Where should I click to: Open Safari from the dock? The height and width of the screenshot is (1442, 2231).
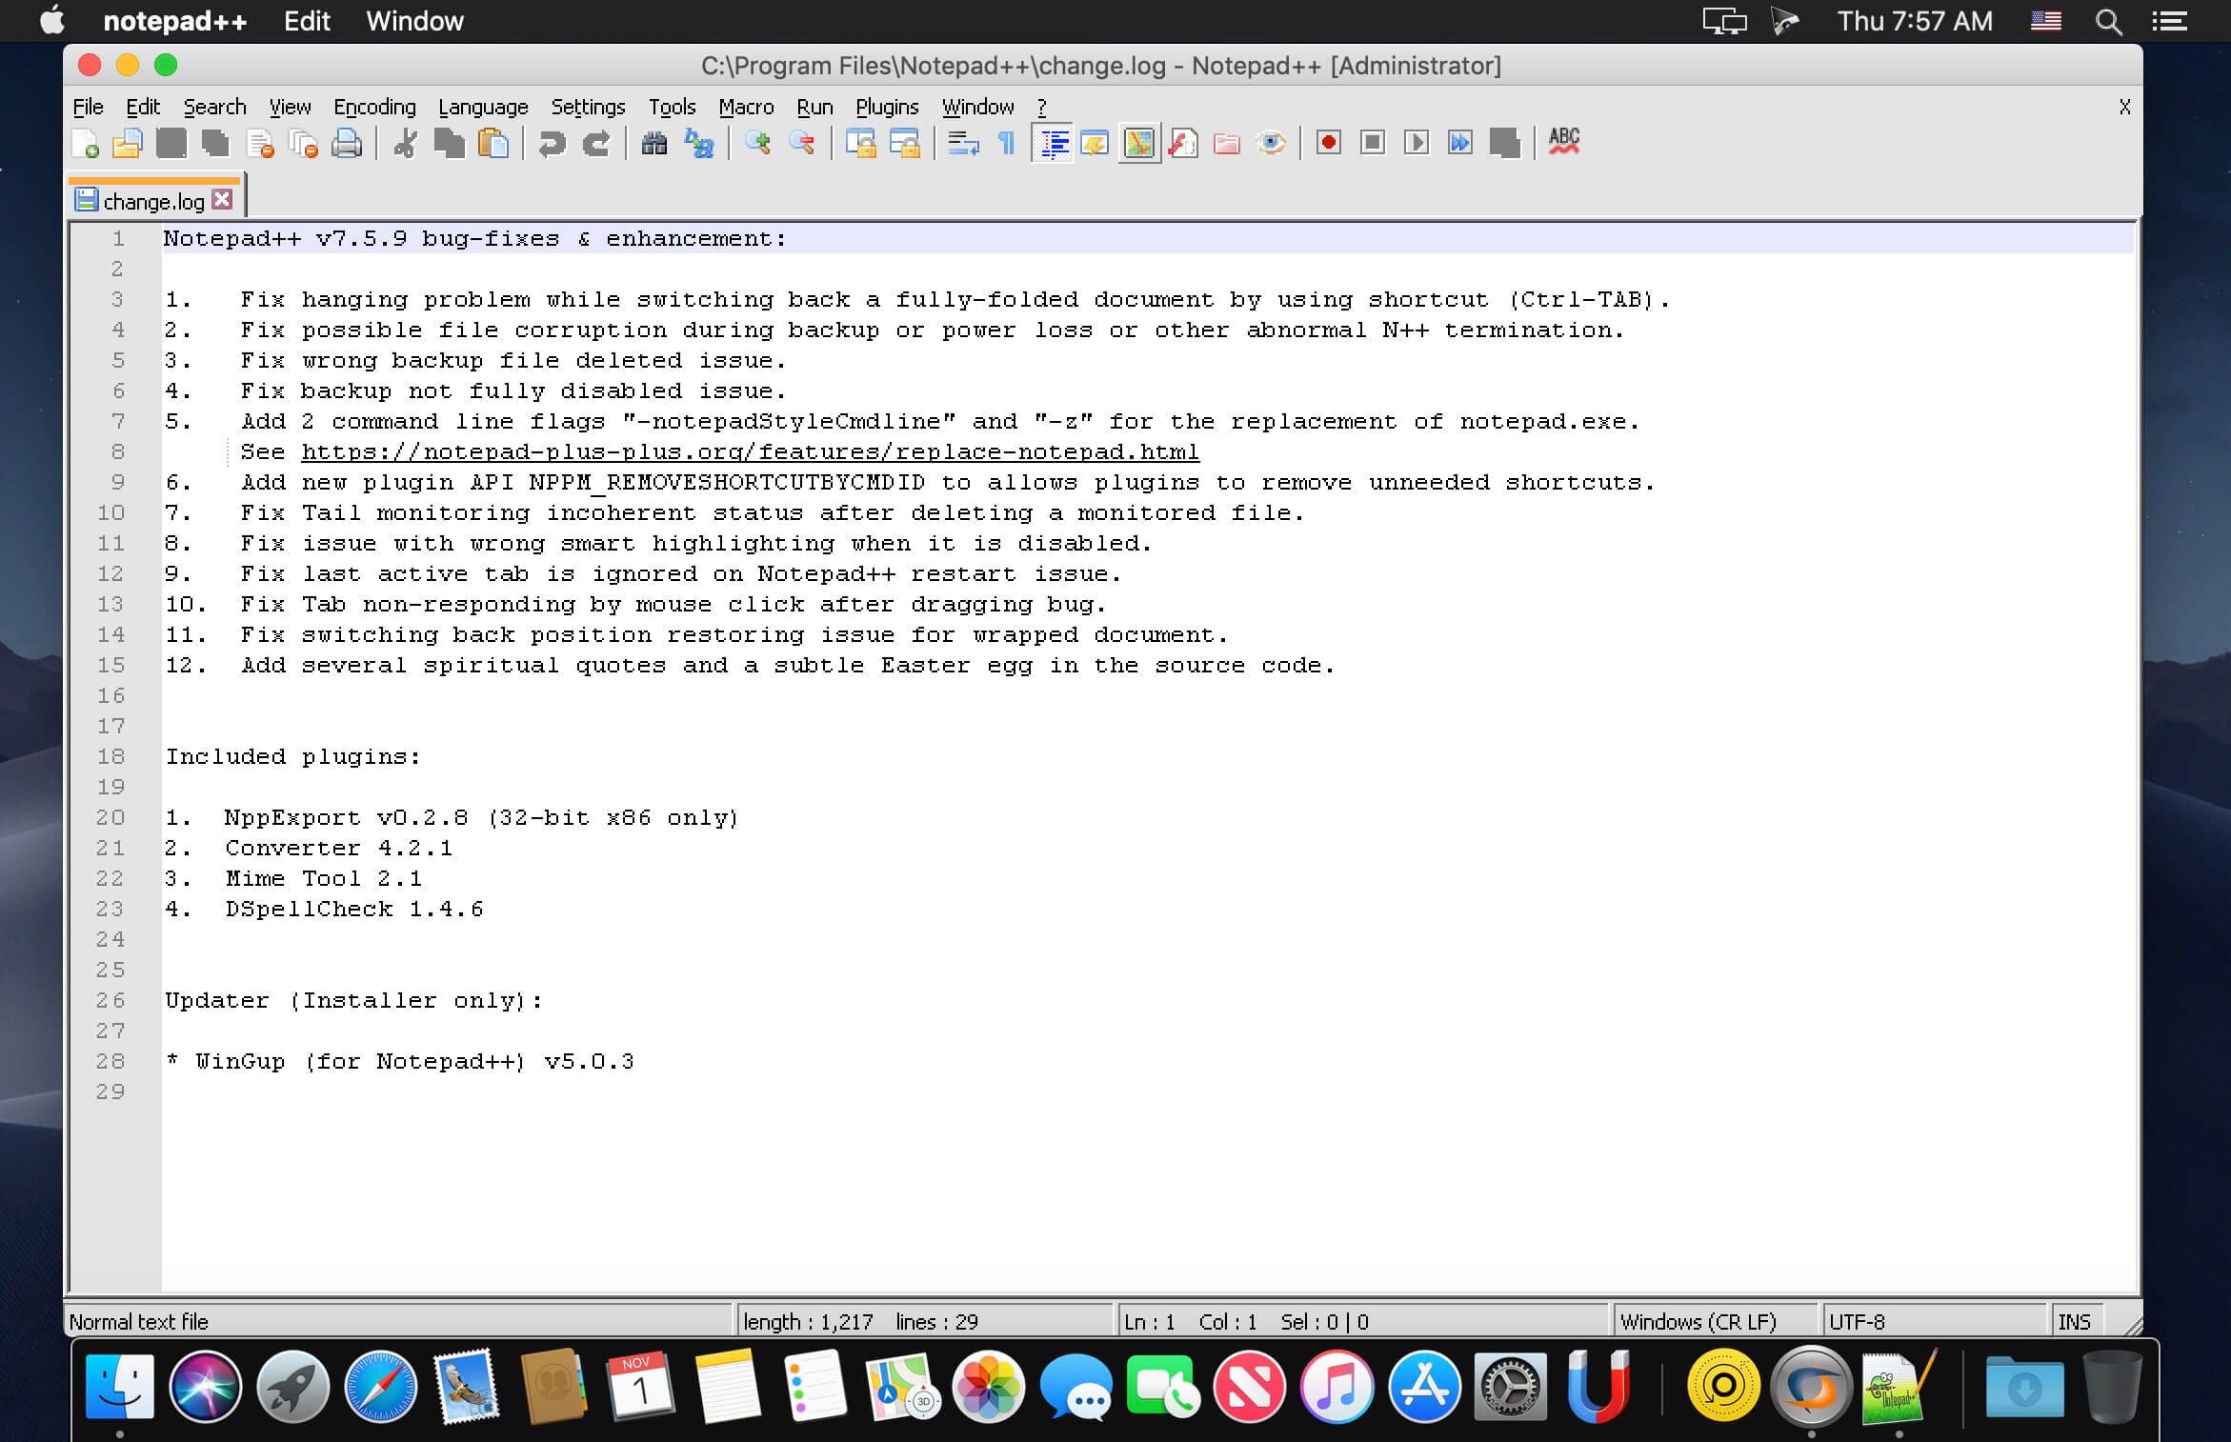(380, 1386)
